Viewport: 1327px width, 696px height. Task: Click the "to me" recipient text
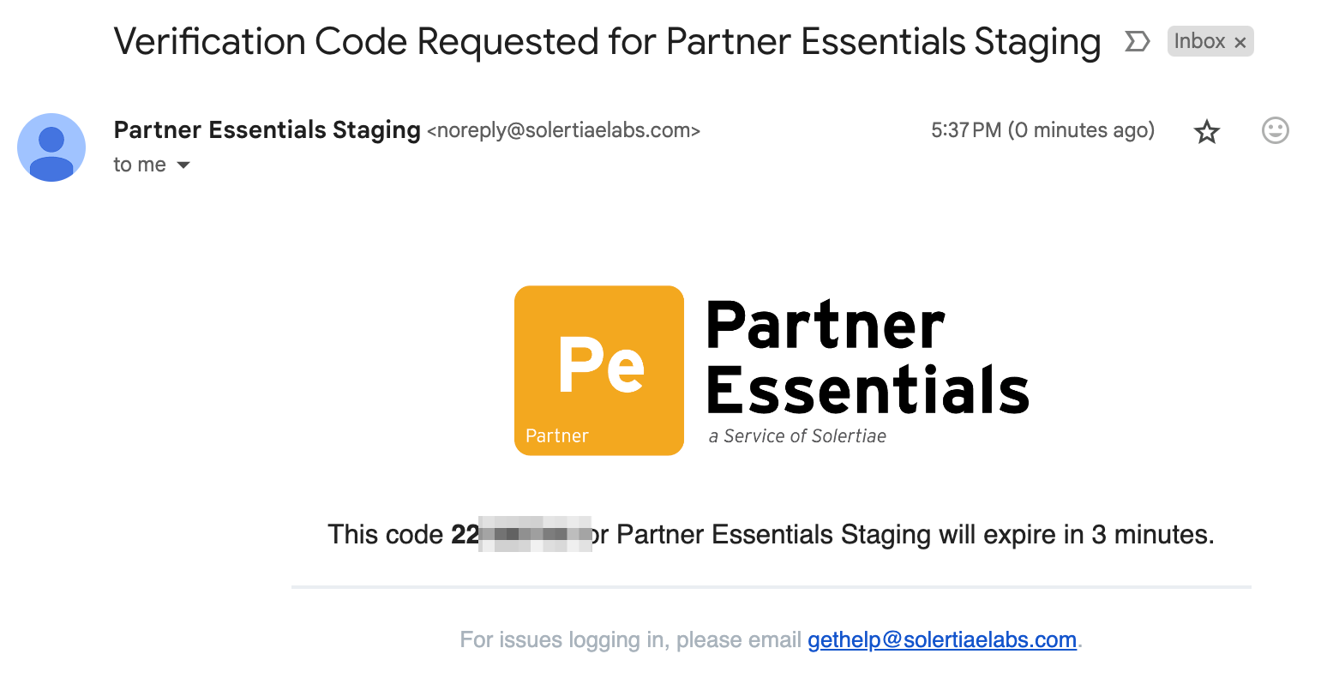[140, 165]
